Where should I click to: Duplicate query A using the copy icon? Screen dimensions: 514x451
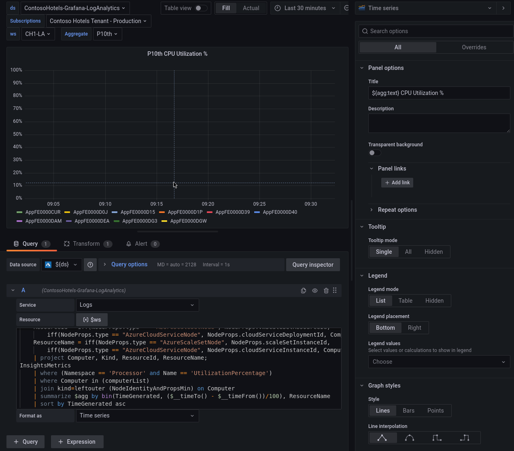(304, 290)
